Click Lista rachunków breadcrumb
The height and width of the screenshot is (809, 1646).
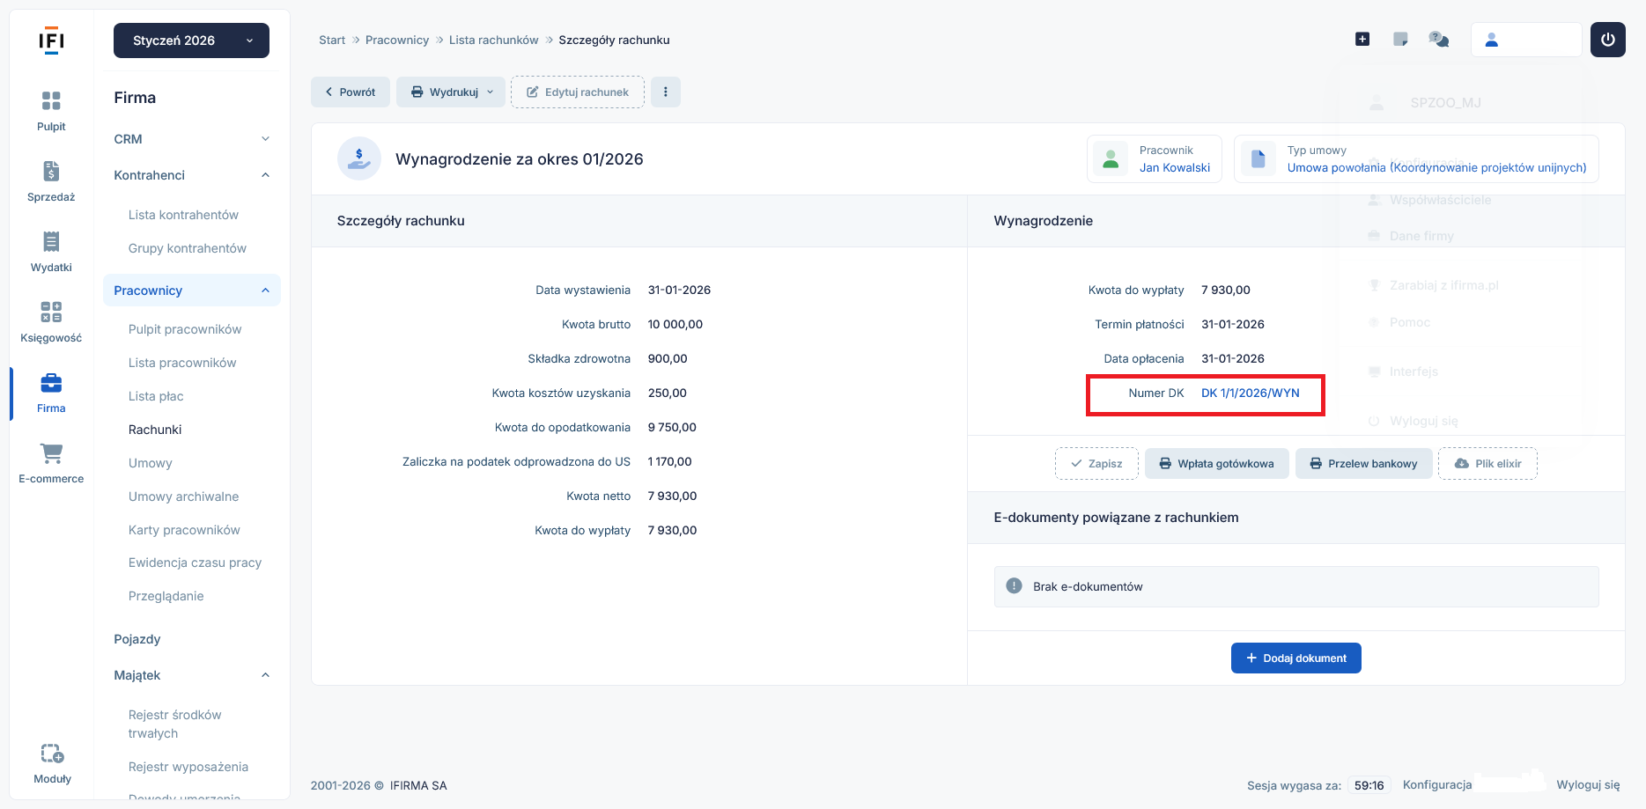pyautogui.click(x=493, y=40)
